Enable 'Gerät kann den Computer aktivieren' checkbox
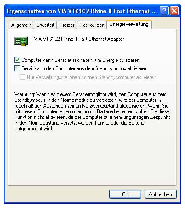Image resolution: width=185 pixels, height=208 pixels. click(17, 68)
